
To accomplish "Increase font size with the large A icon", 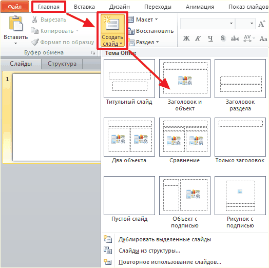I will click(261, 24).
